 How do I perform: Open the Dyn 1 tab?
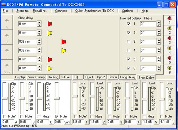coord(89,77)
